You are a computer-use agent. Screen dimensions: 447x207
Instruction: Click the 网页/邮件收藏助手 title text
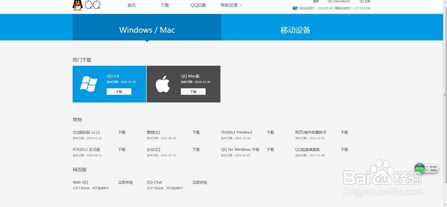[311, 132]
